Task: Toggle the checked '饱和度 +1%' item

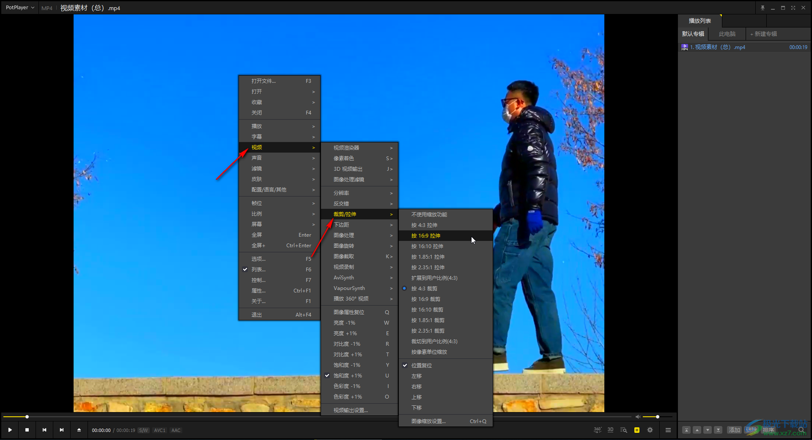Action: (x=359, y=375)
